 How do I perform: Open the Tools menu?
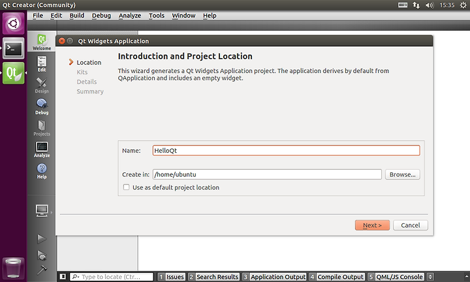(157, 15)
